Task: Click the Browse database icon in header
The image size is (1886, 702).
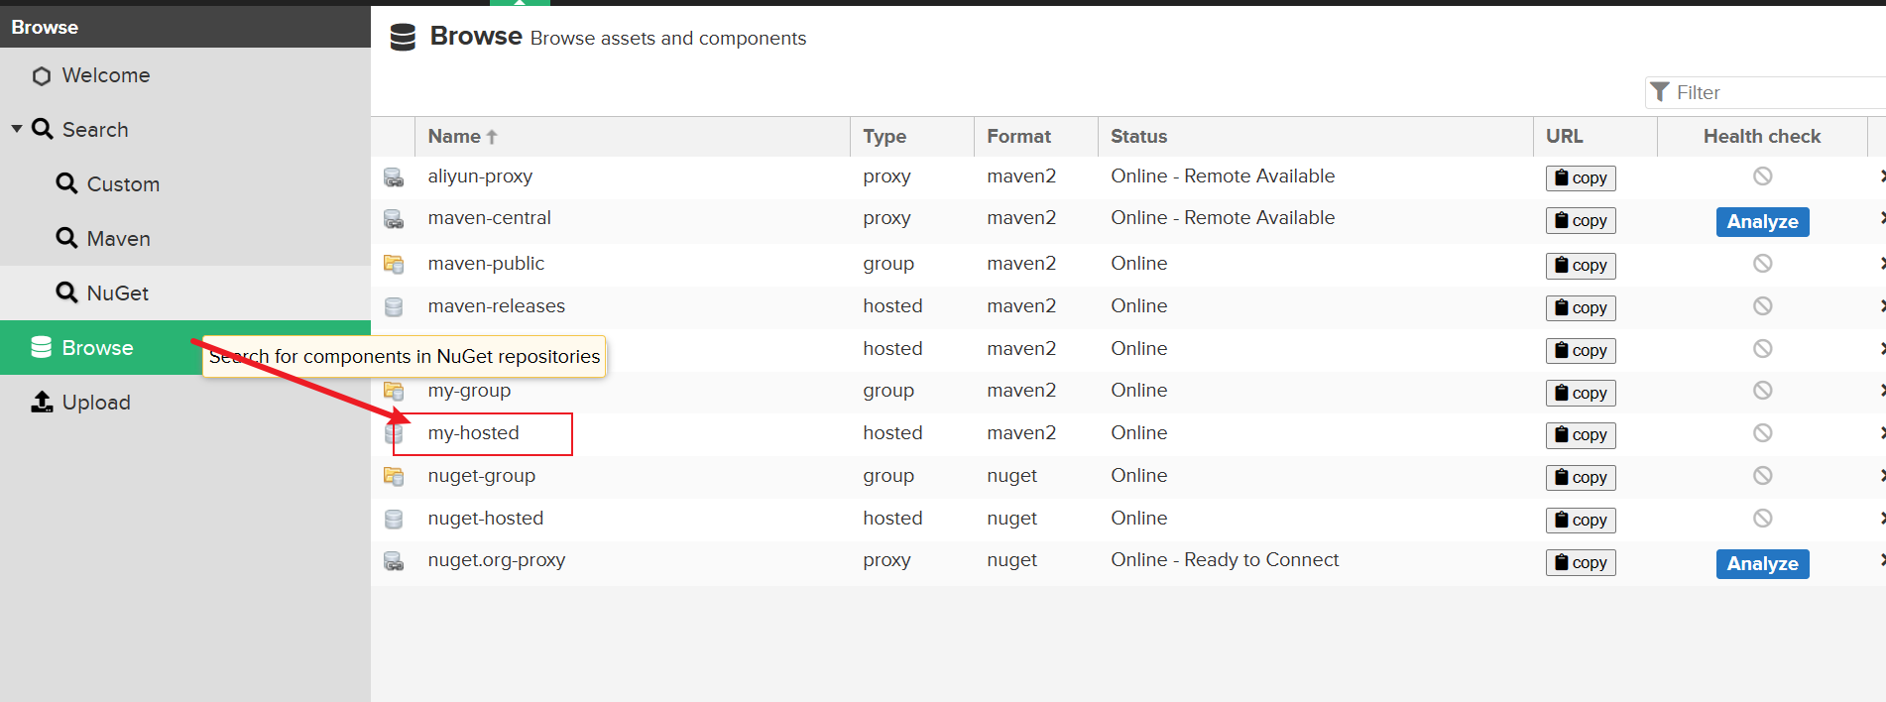Action: pyautogui.click(x=403, y=38)
